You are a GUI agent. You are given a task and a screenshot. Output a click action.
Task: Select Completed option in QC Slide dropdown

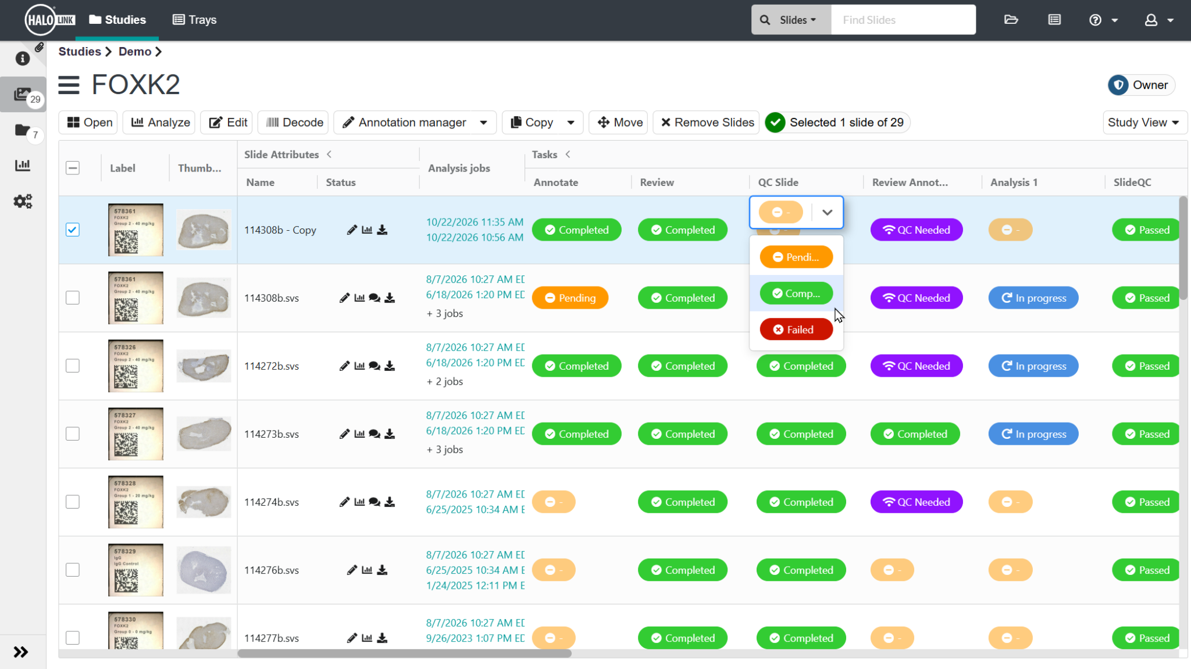[x=796, y=294]
